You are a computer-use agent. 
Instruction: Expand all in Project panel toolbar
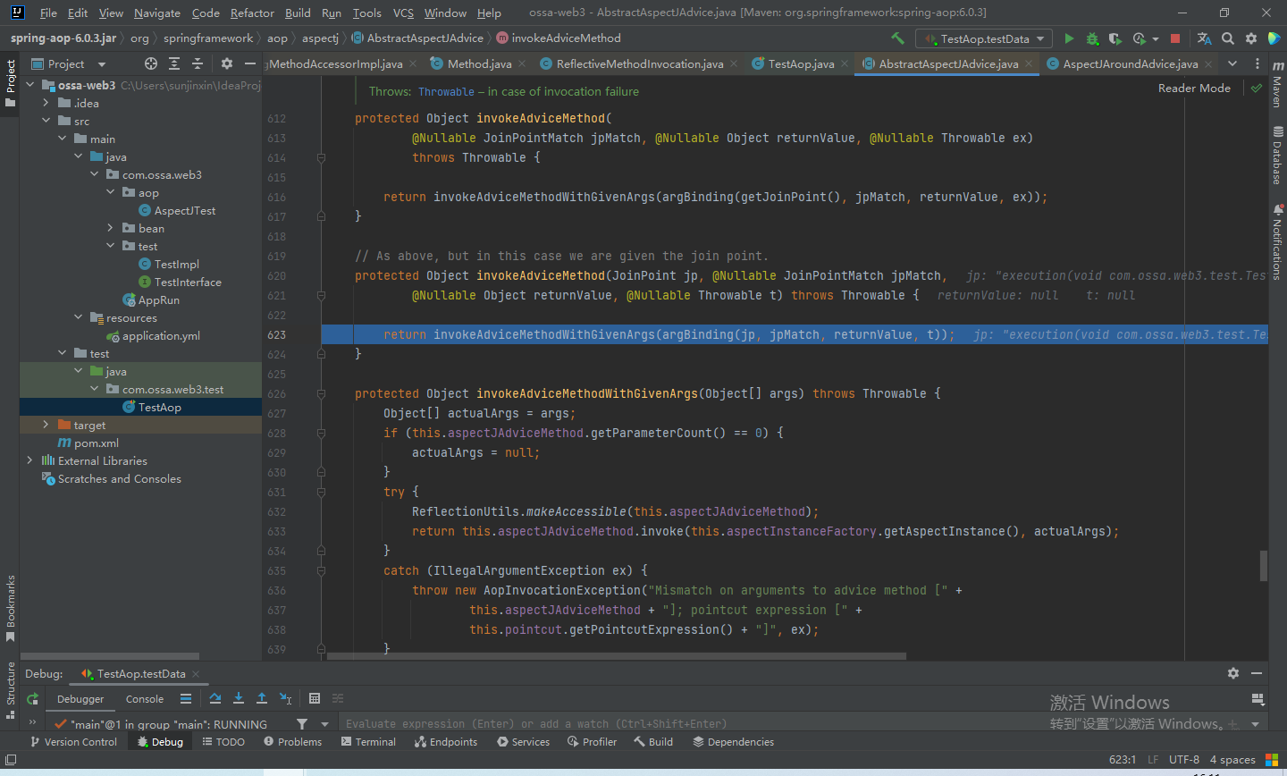click(174, 63)
